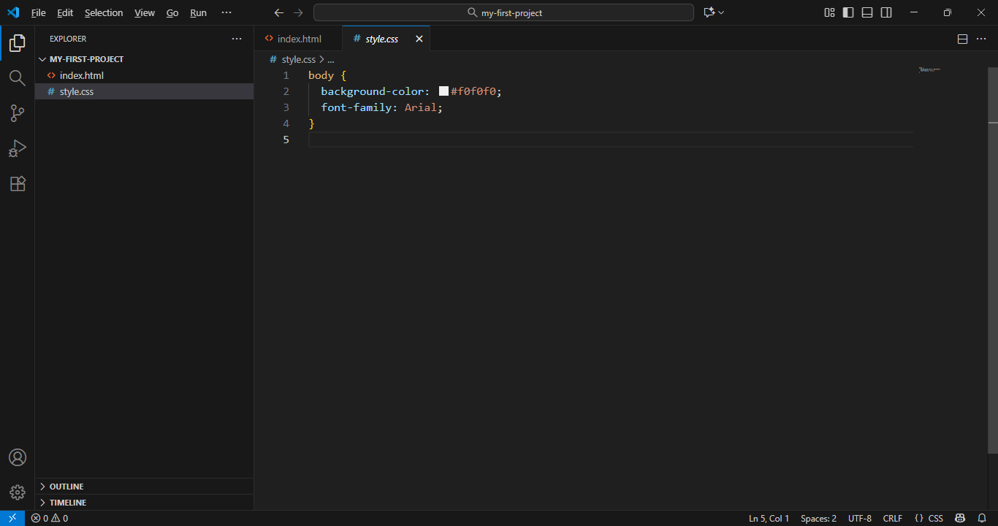Open the Selection menu
998x526 pixels.
point(104,12)
